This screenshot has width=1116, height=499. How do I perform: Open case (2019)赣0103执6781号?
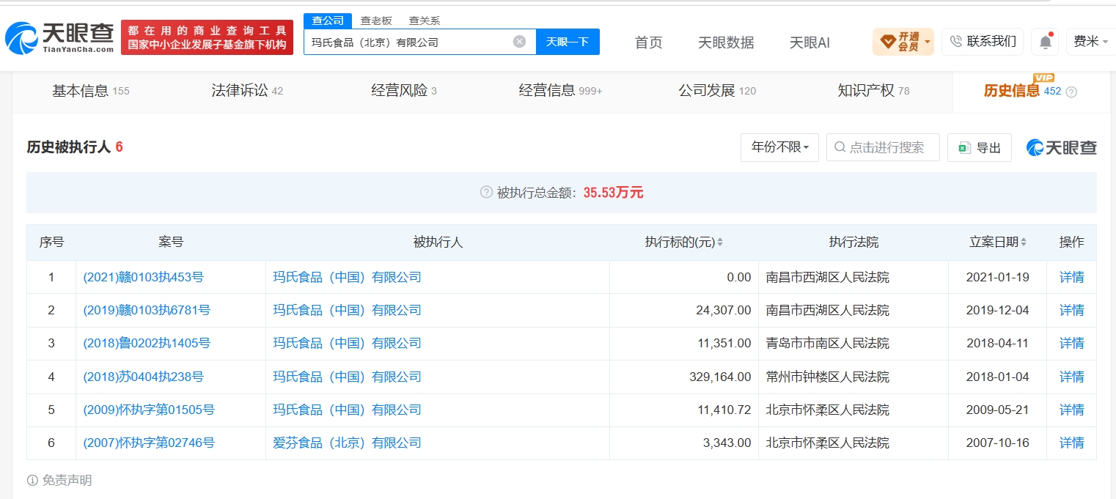(x=147, y=310)
